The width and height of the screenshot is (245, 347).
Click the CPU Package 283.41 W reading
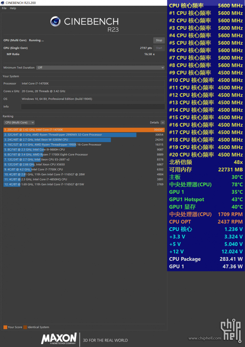[206, 259]
